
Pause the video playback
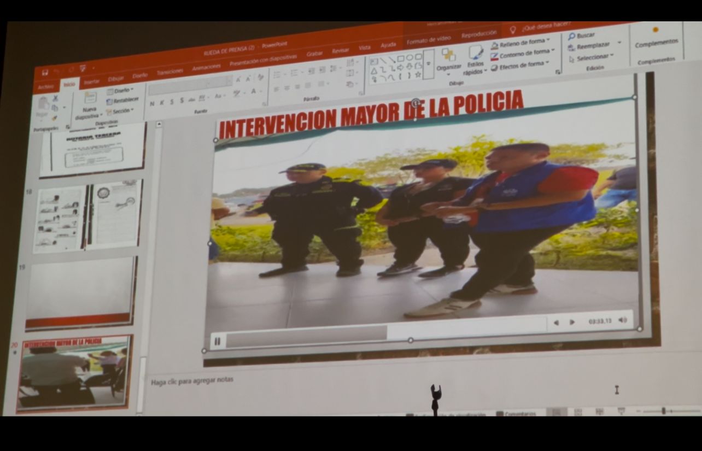(x=217, y=342)
